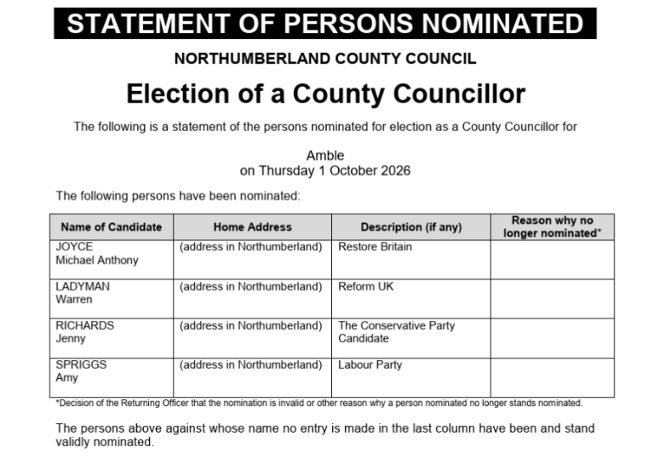Click the Labour Party description cell
The image size is (654, 453).
(x=410, y=377)
